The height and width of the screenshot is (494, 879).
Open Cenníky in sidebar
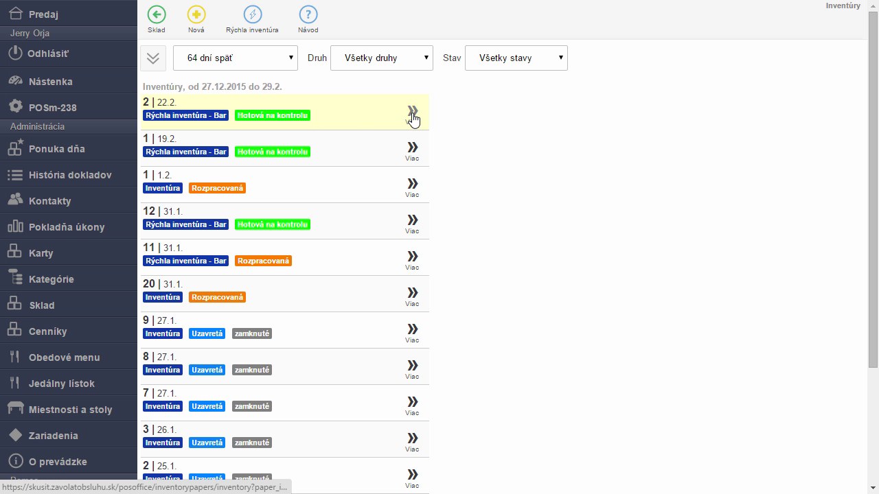click(x=69, y=331)
